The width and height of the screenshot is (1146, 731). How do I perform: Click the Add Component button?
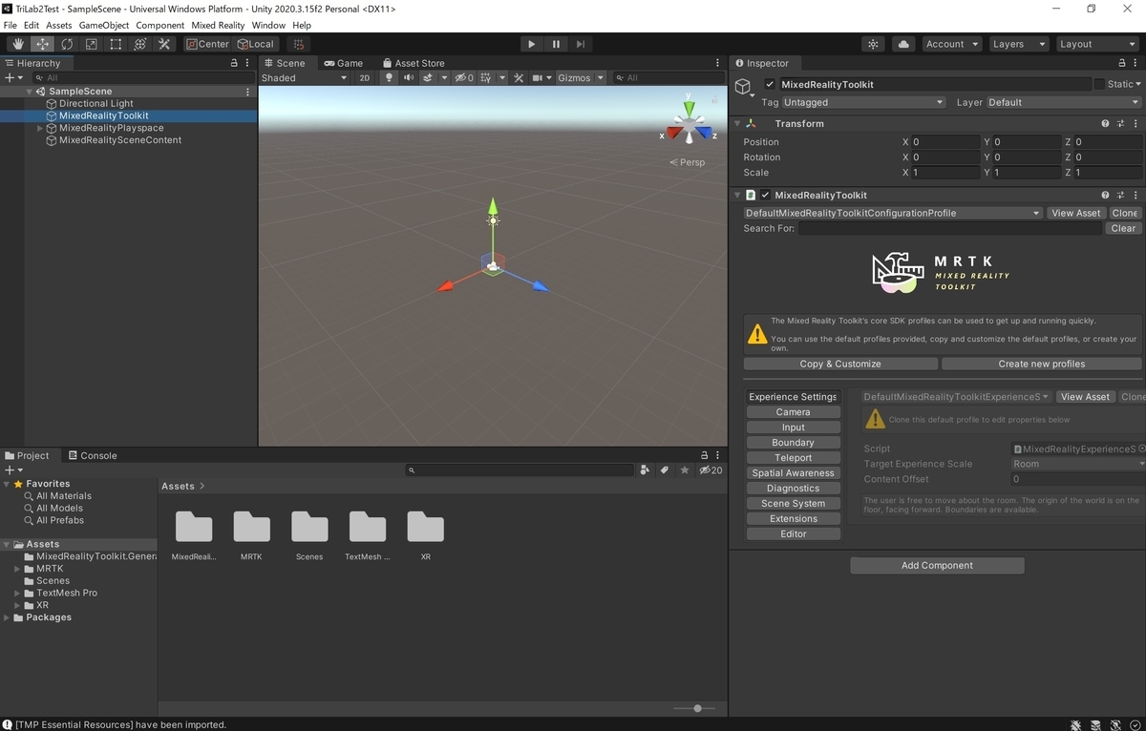coord(937,566)
